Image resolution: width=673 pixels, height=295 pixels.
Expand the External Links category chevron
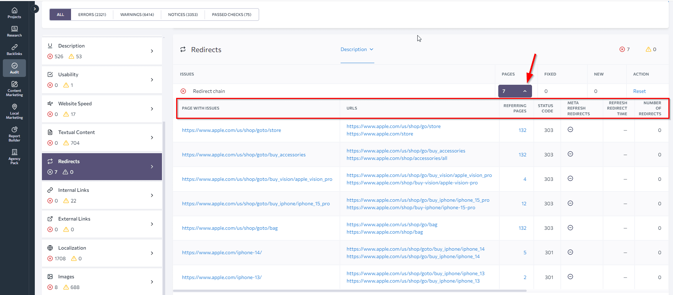[152, 224]
